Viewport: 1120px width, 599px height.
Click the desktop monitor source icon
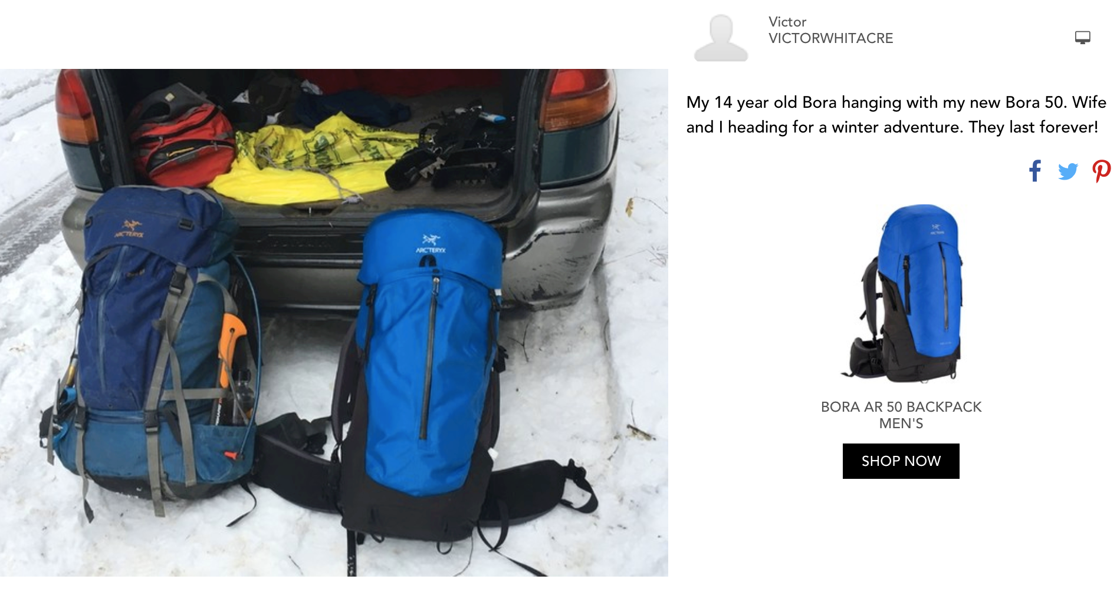tap(1082, 38)
